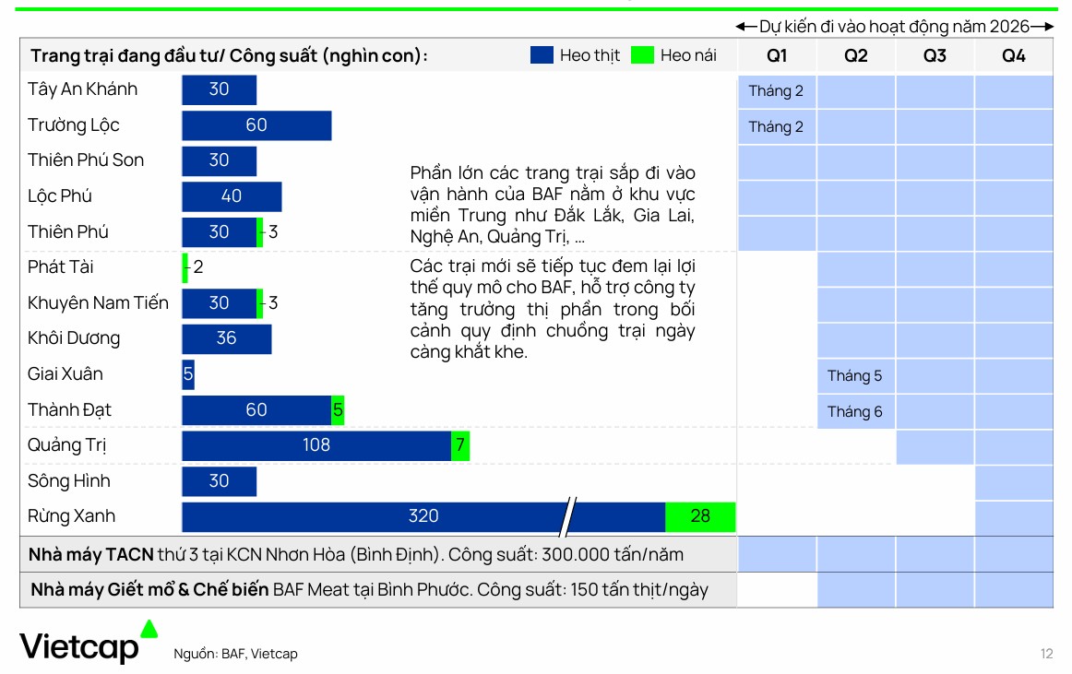Select the Q4 column header
Image resolution: width=1072 pixels, height=674 pixels.
point(1013,55)
